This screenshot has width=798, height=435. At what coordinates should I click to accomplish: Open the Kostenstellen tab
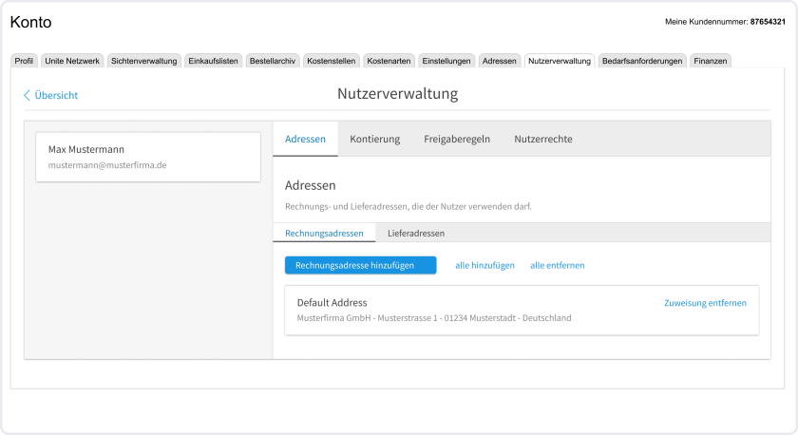[x=332, y=61]
